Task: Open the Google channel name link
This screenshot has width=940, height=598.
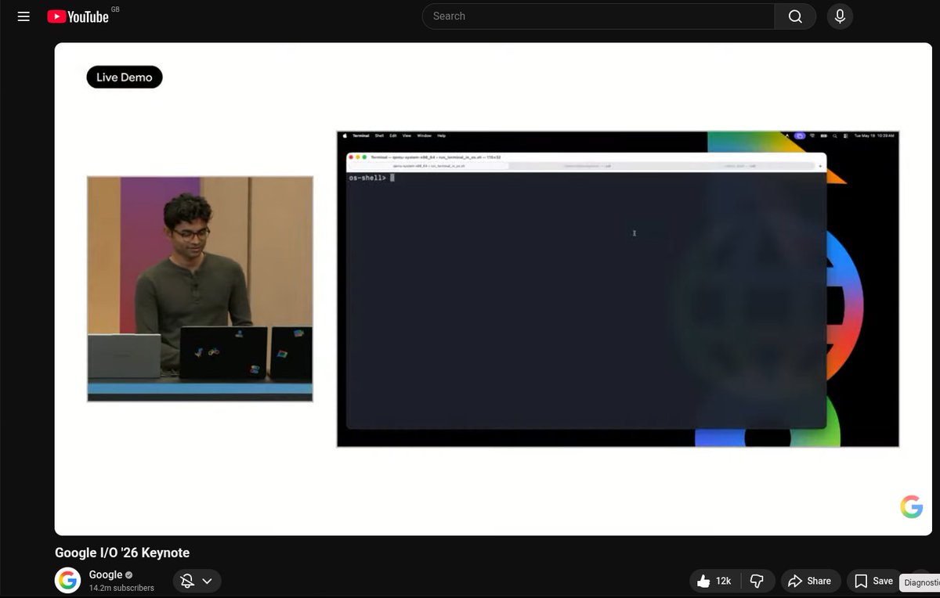Action: point(106,575)
